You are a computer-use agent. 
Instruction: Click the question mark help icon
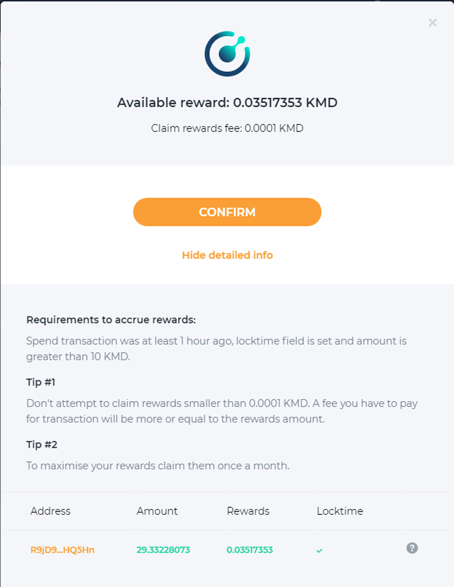coord(412,548)
